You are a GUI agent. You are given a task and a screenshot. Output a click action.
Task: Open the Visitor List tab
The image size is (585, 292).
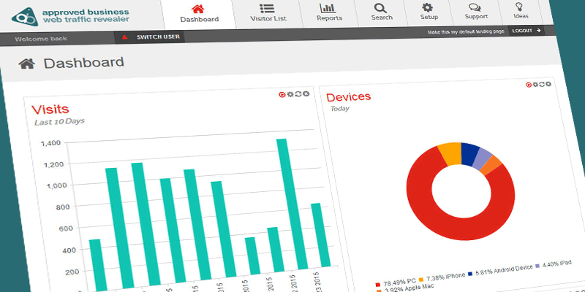click(x=268, y=14)
